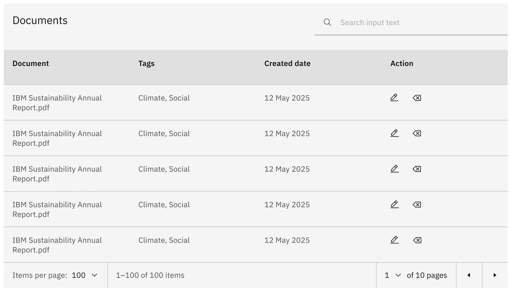Click the fifth row 12 May 2025 date
The image size is (511, 291).
pyautogui.click(x=287, y=240)
